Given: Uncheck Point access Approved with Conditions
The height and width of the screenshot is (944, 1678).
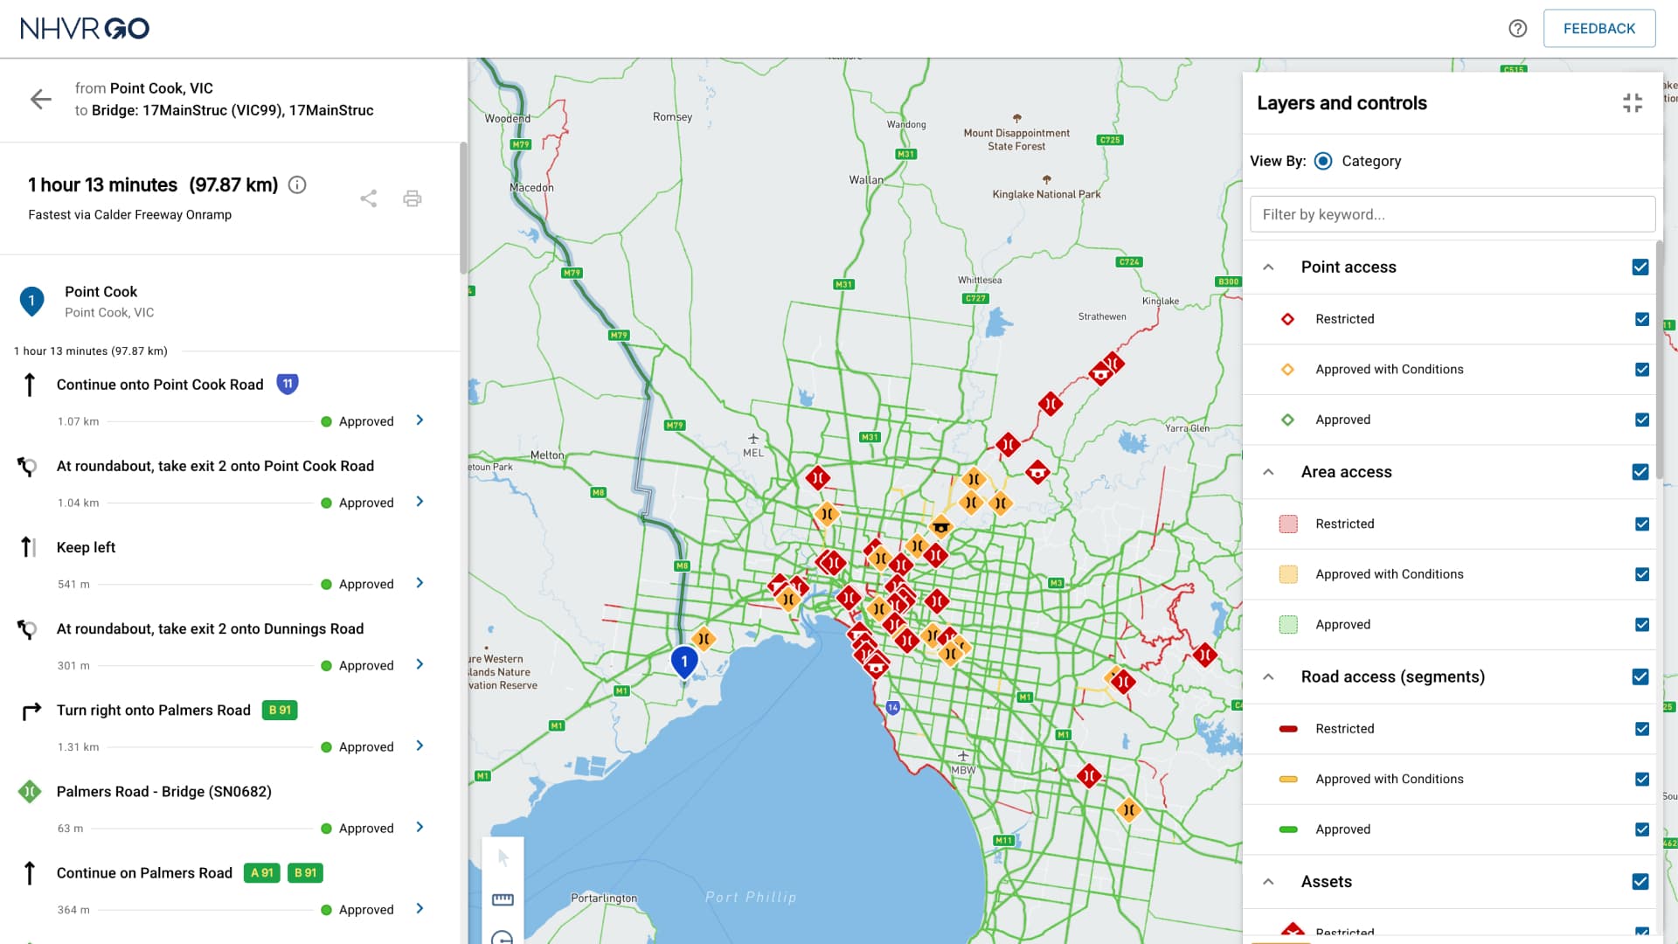Looking at the screenshot, I should click(x=1642, y=370).
